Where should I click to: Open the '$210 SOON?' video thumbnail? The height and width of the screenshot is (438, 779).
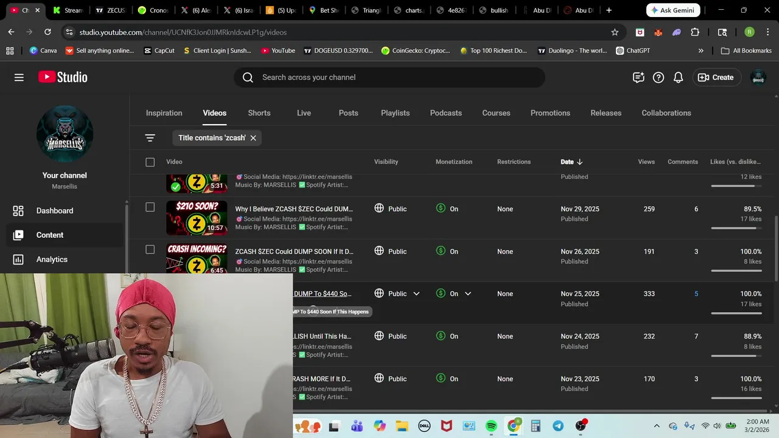197,218
